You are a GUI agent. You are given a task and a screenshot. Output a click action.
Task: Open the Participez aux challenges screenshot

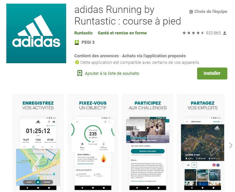click(x=148, y=143)
